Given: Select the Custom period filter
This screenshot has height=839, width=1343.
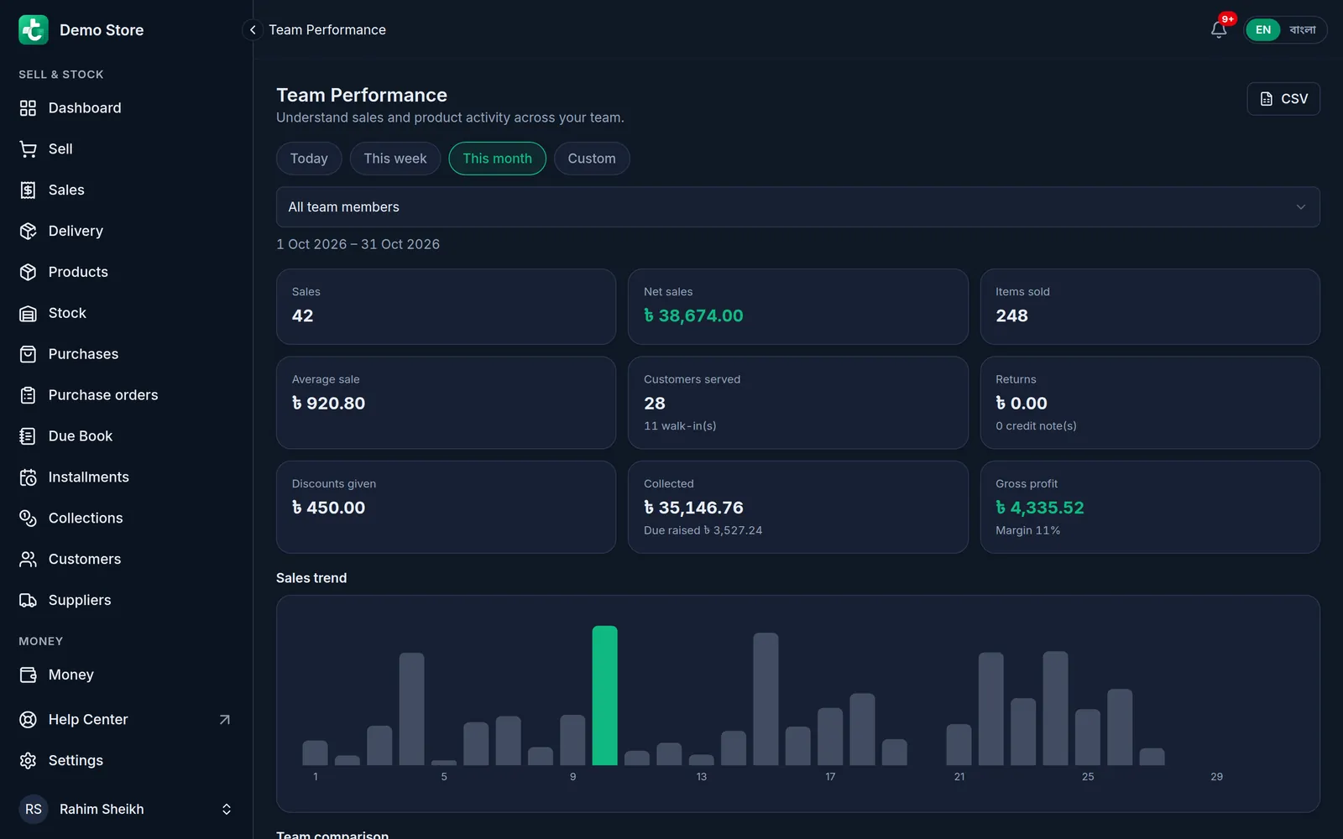Looking at the screenshot, I should click(x=592, y=159).
